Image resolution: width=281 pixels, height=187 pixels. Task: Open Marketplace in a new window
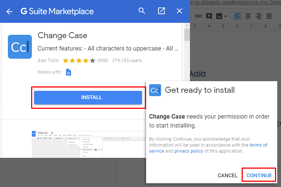click(x=161, y=11)
